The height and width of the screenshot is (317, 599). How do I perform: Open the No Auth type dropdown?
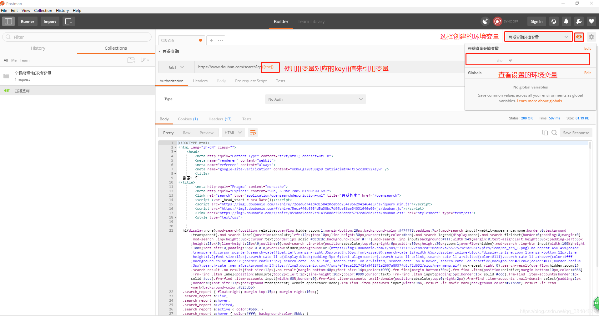(315, 99)
